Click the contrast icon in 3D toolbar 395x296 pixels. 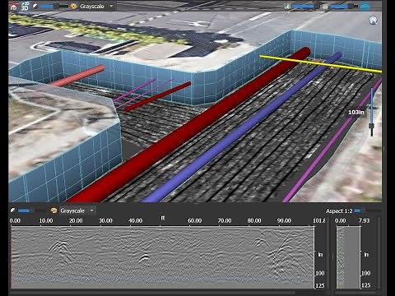[35, 6]
